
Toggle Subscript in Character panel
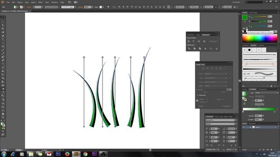pyautogui.click(x=224, y=145)
